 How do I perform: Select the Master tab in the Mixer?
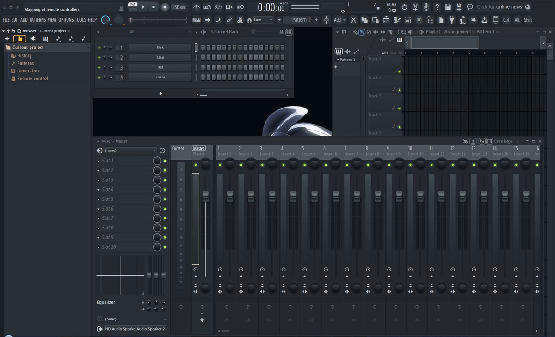click(x=199, y=148)
